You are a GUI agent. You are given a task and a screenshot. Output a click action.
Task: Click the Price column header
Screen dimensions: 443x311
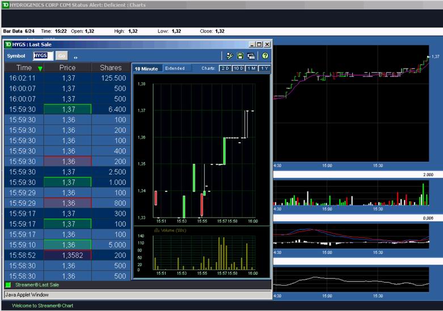[x=67, y=68]
